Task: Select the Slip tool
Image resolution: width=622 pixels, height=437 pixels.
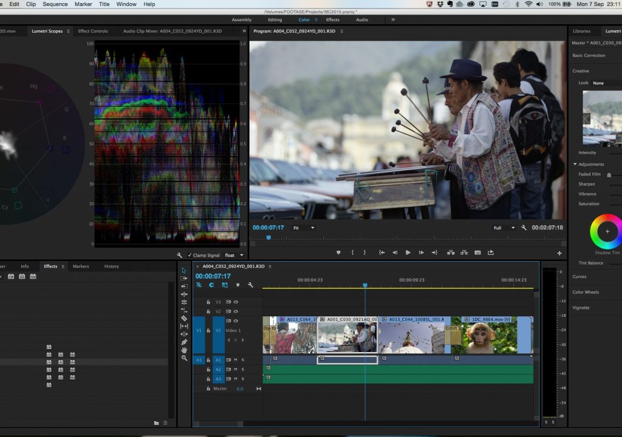Action: (x=183, y=326)
